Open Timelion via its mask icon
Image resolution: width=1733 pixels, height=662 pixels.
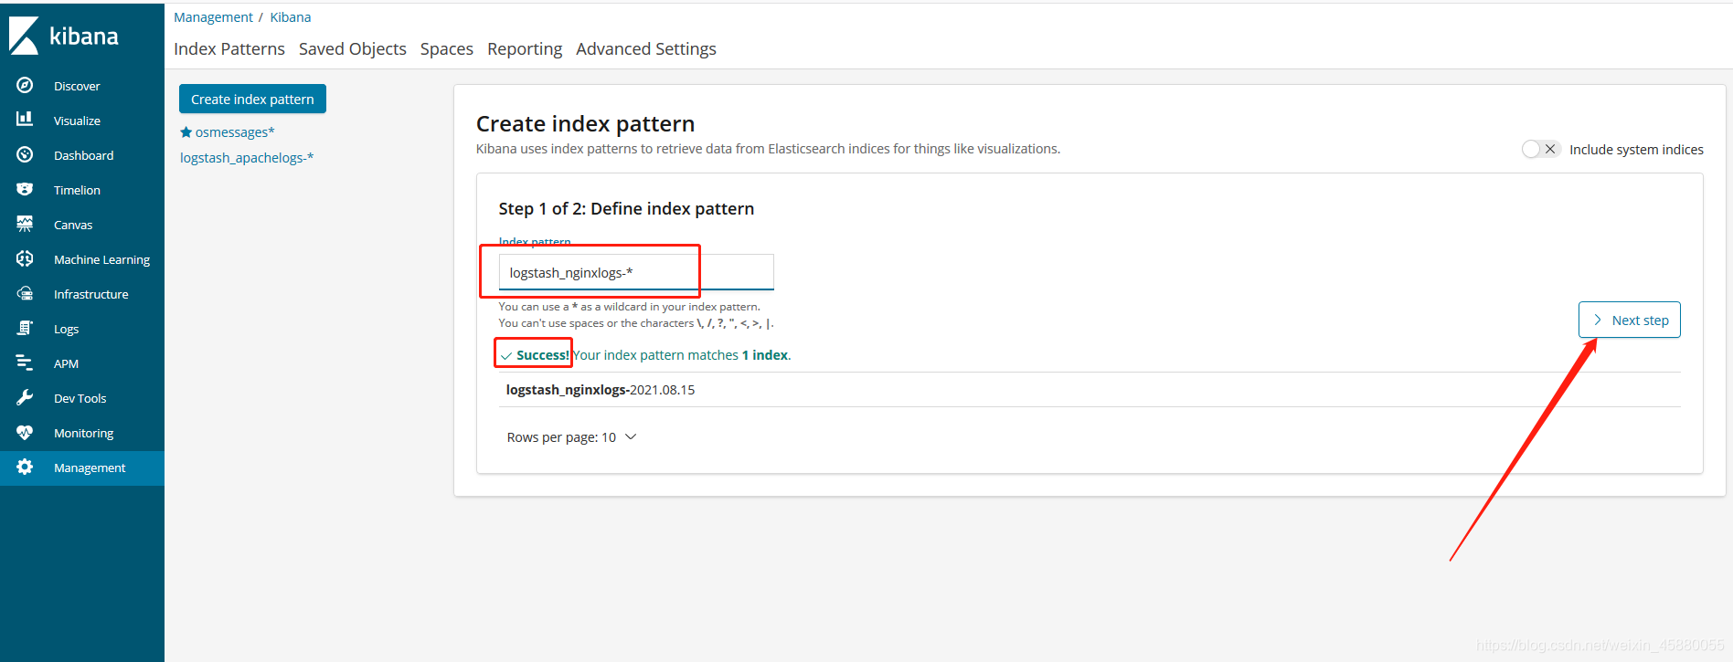point(25,189)
